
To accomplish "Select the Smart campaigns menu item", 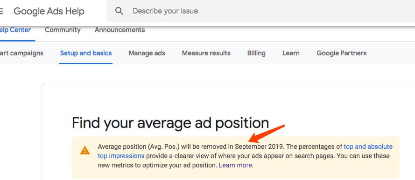I will click(21, 53).
